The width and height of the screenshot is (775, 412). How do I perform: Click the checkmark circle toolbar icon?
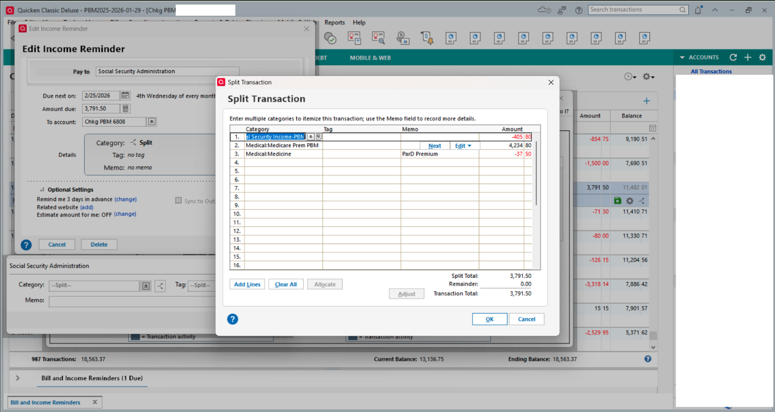(x=330, y=38)
